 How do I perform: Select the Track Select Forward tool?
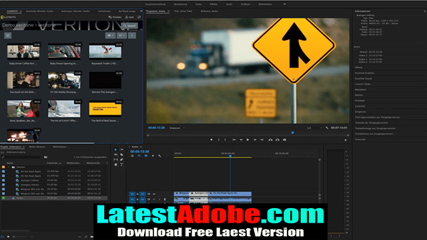(x=121, y=149)
